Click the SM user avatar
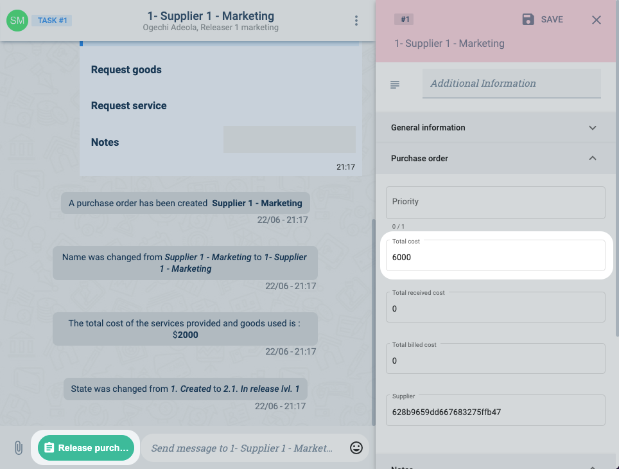This screenshot has width=619, height=469. [17, 21]
